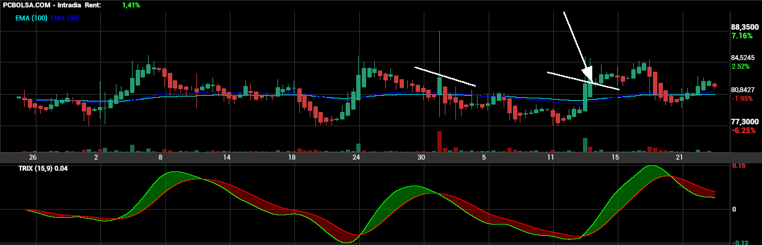Click the tallest red volume bar

440,142
